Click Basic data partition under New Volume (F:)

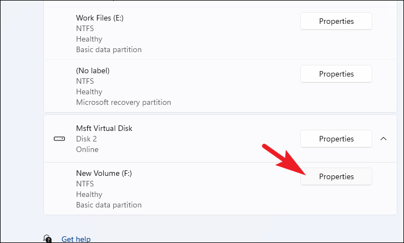[x=109, y=205]
